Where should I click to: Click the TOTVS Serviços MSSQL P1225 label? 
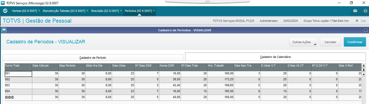pos(233,21)
